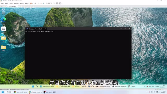Click the VMware console view icon
The height and width of the screenshot is (94, 167).
57,3
